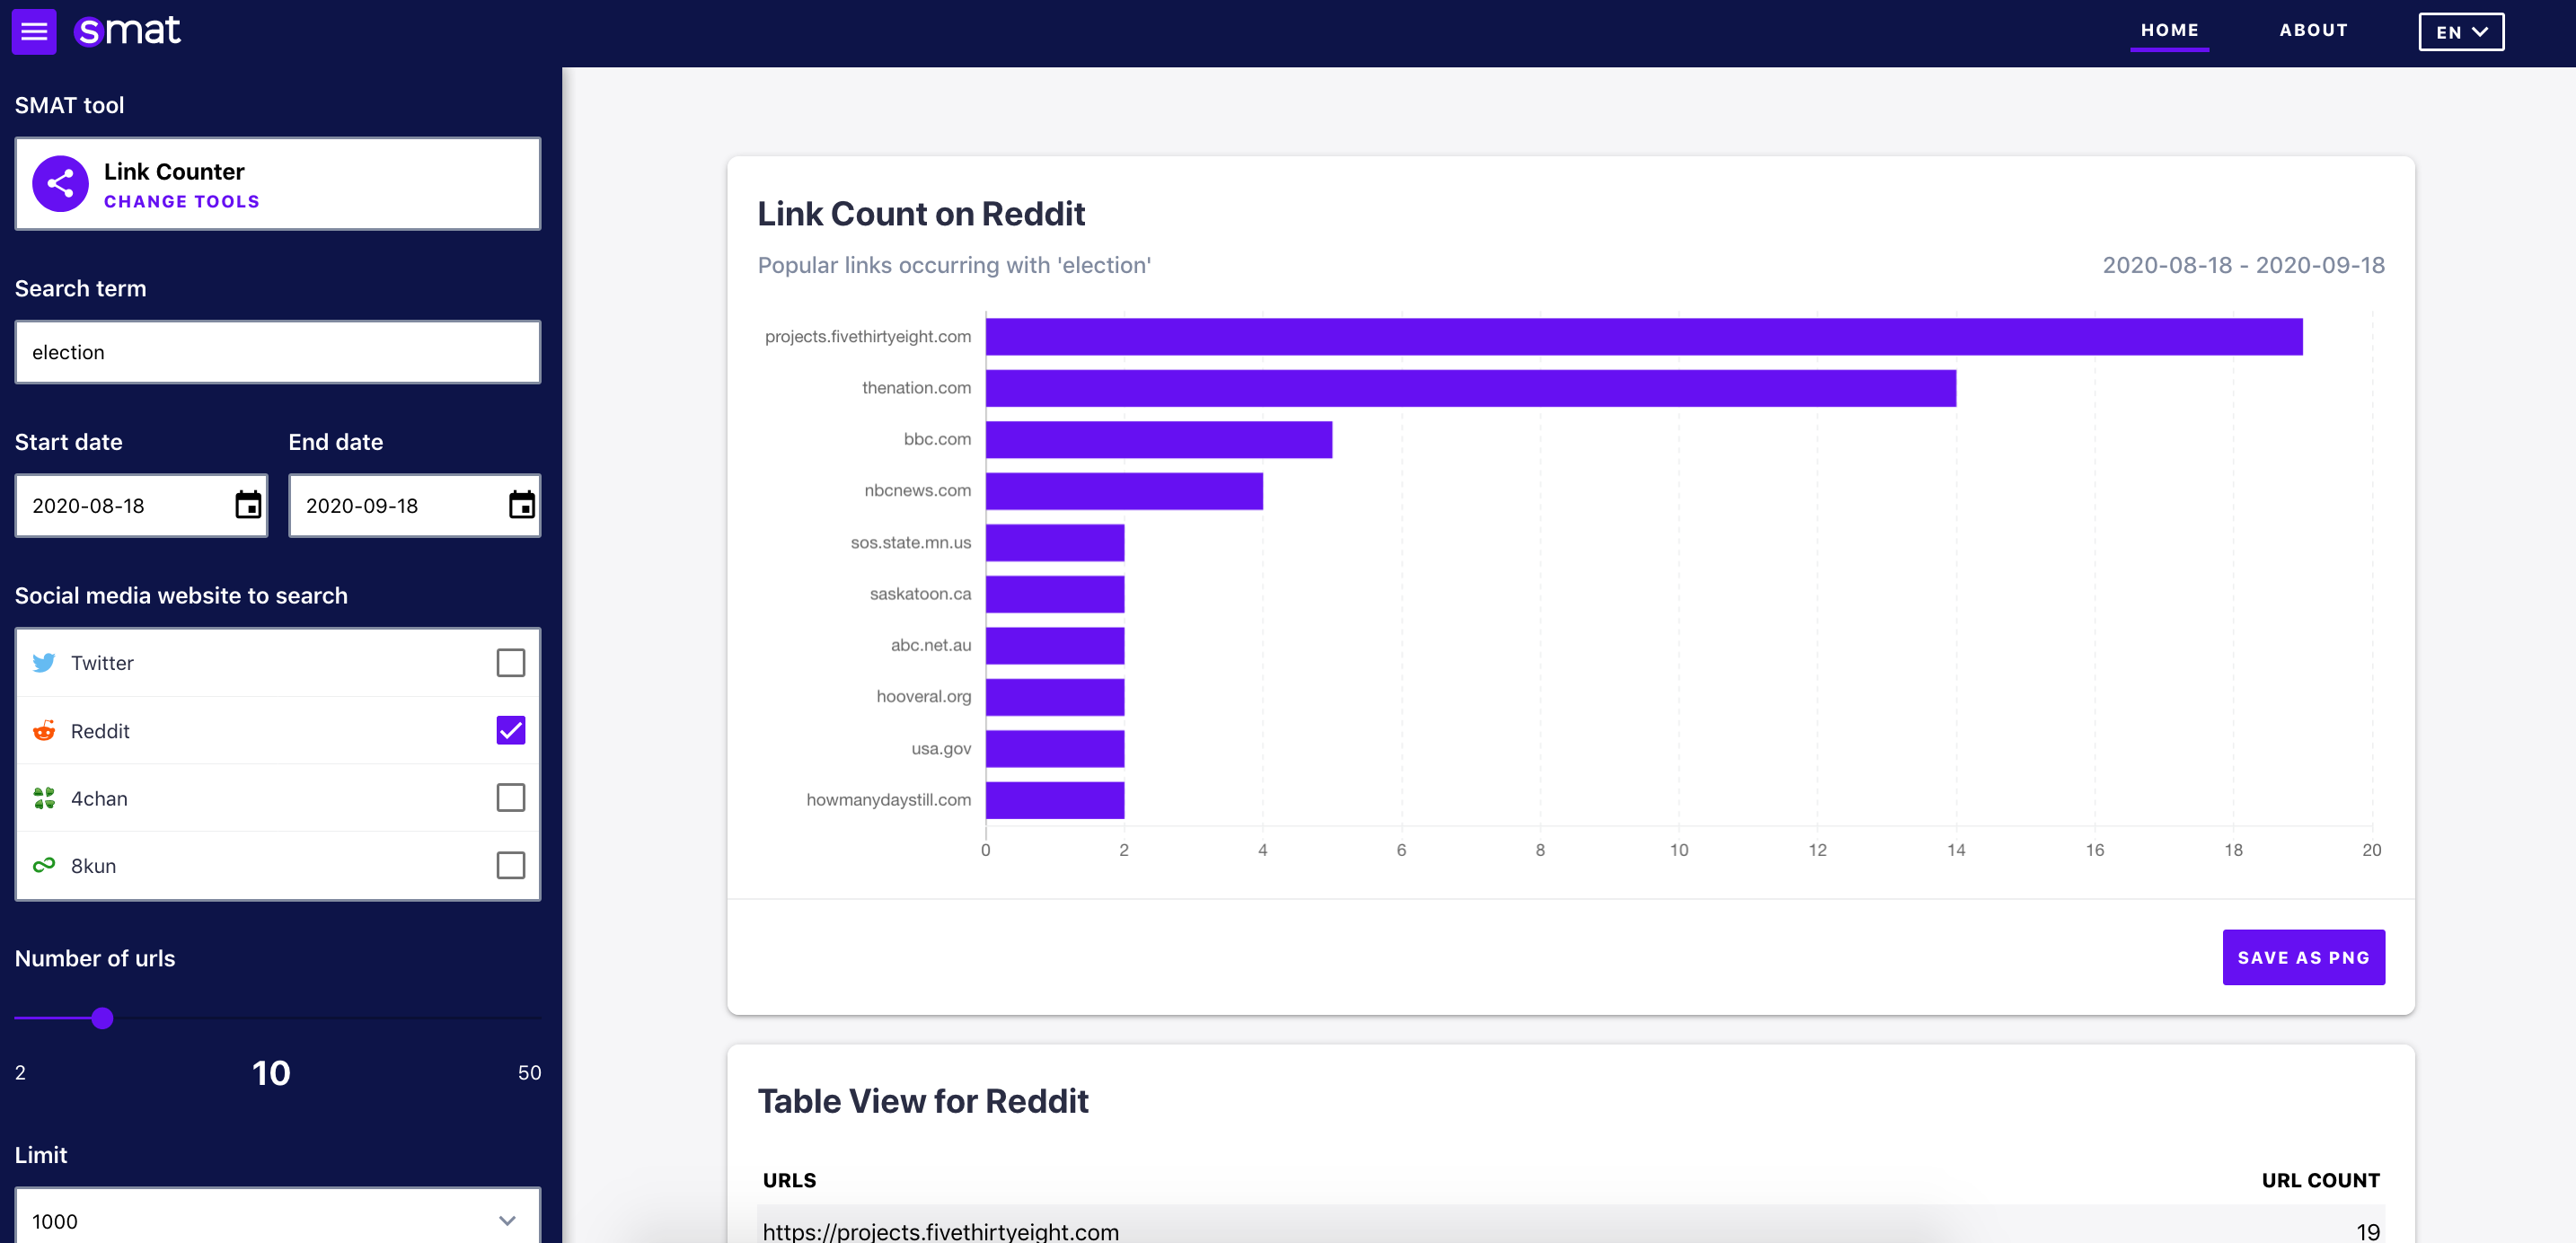
Task: Click the number of urls slider handle
Action: click(x=102, y=1019)
